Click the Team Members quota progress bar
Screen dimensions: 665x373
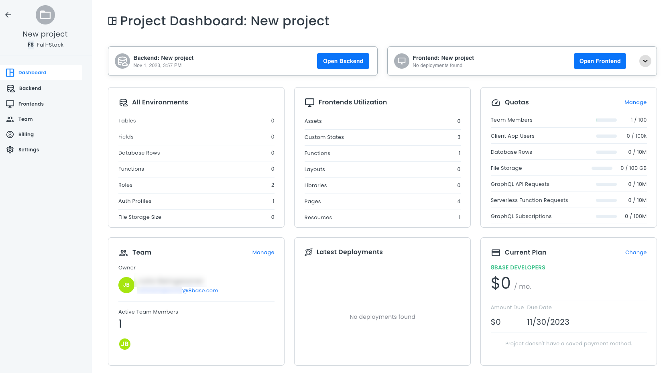coord(606,120)
